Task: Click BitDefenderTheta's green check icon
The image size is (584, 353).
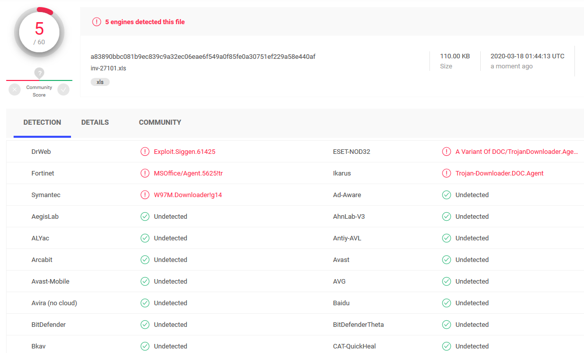Action: [x=446, y=325]
